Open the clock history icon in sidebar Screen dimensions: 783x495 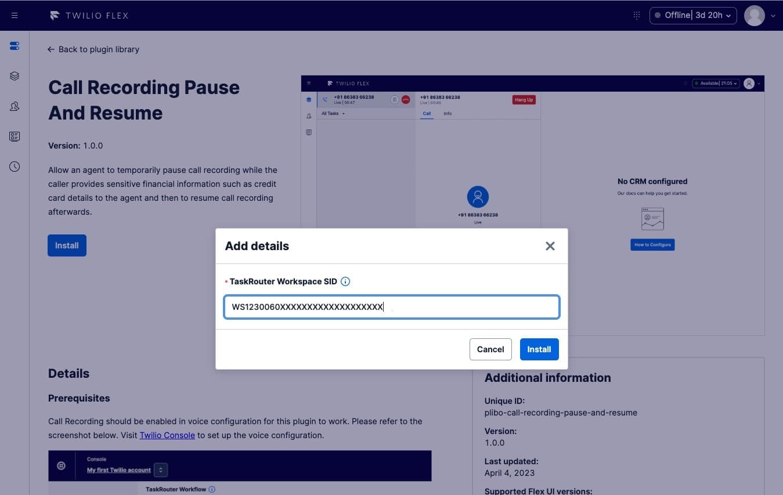(14, 167)
